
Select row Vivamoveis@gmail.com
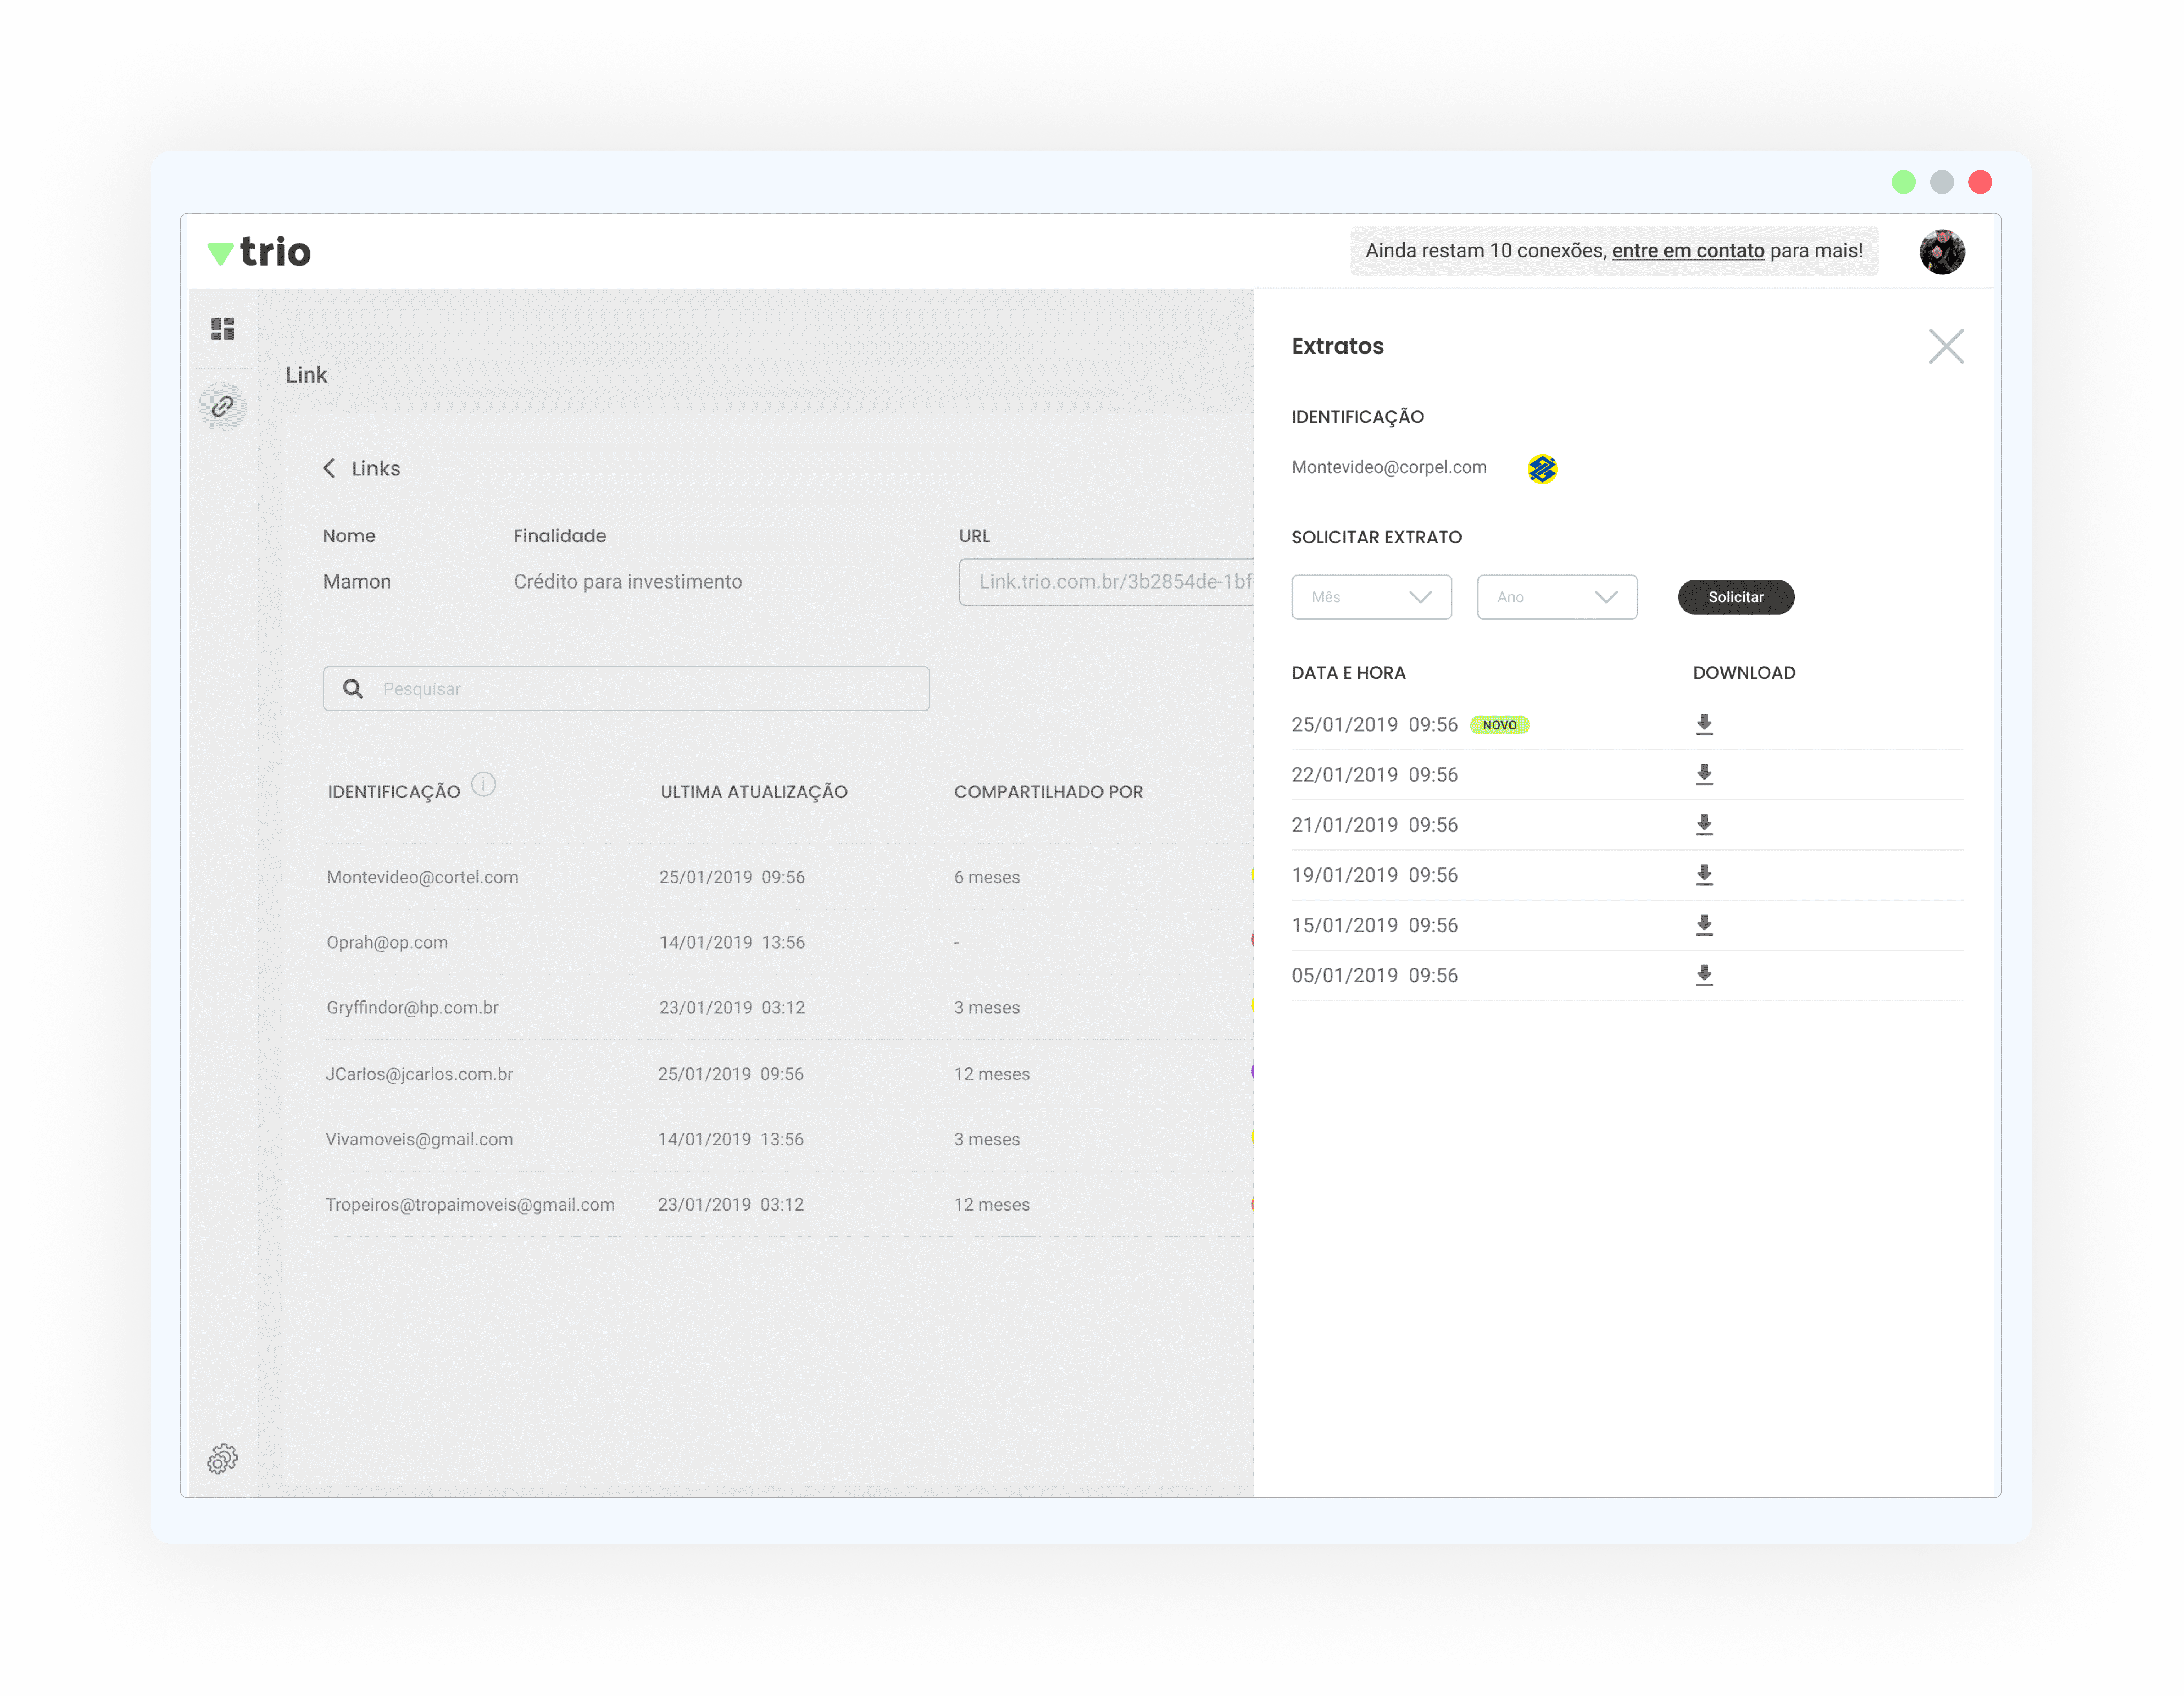pyautogui.click(x=788, y=1139)
